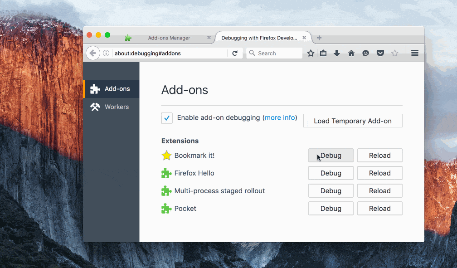Click the Add-ons page heading

point(185,90)
